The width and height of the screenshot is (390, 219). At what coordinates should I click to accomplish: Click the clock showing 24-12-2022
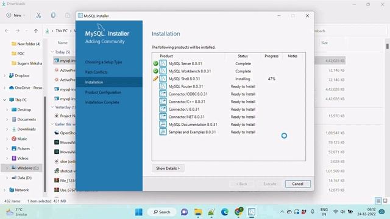[366, 212]
